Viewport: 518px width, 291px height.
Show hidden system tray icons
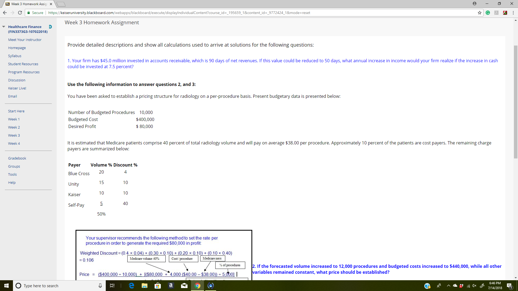coord(448,286)
